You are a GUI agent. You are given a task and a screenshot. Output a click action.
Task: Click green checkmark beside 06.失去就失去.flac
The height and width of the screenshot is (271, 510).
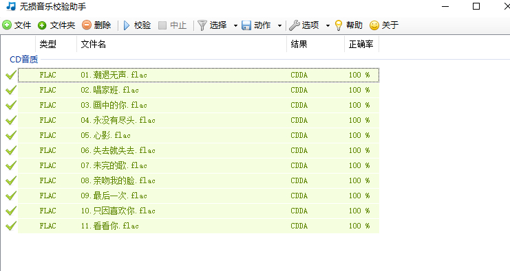11,150
